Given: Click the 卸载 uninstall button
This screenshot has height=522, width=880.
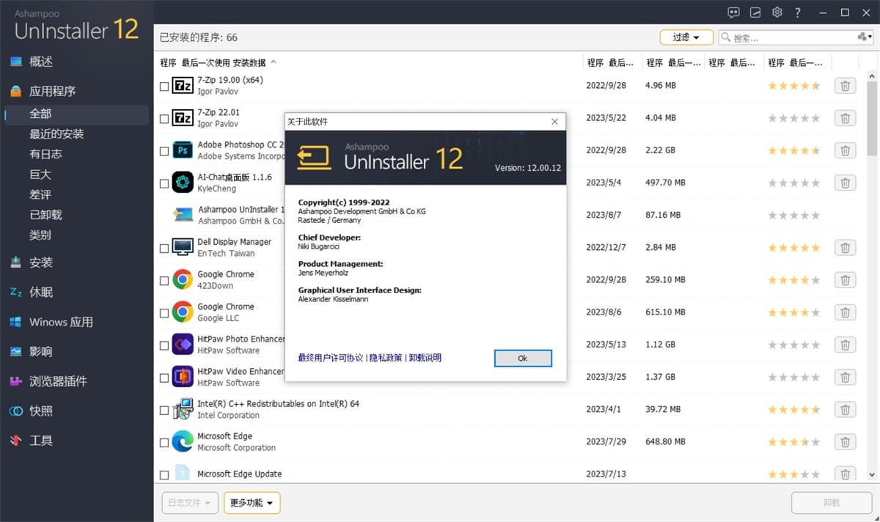Looking at the screenshot, I should 831,503.
